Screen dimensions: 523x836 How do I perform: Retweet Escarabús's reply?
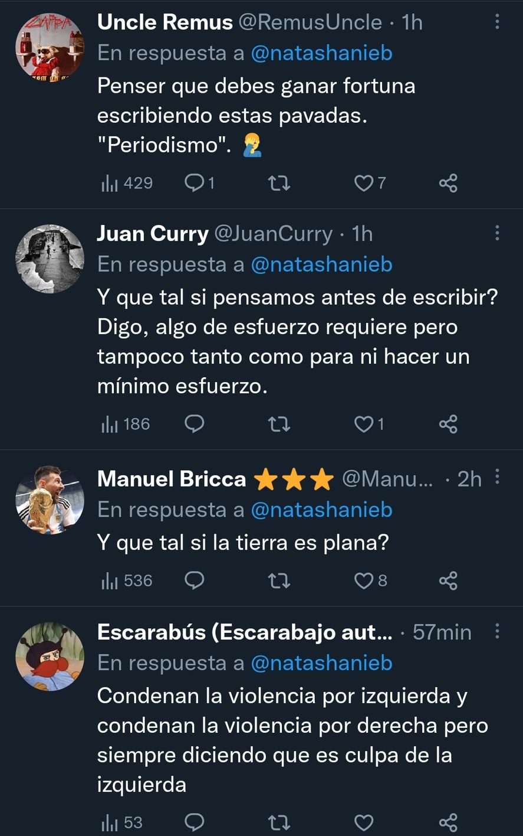(278, 822)
